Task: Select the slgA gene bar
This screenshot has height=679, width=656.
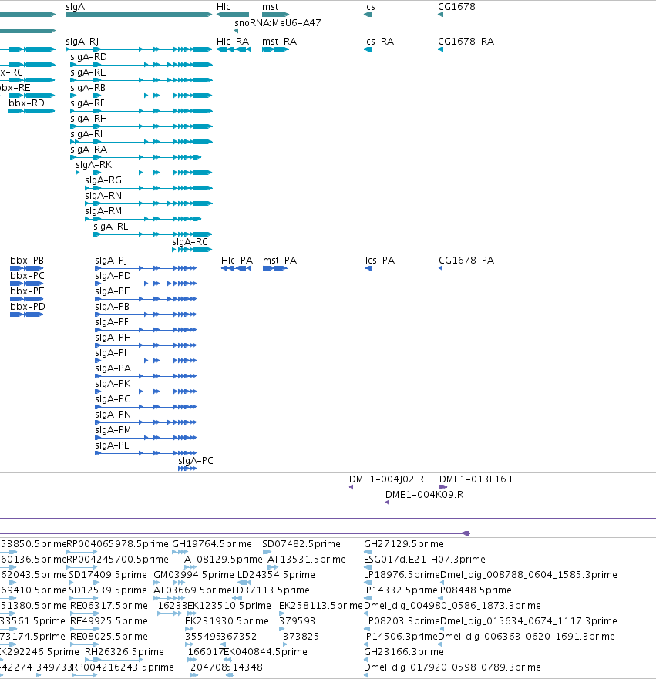Action: pyautogui.click(x=139, y=15)
